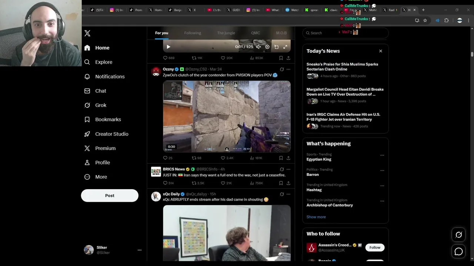This screenshot has height=266, width=474.
Task: Close Today's News panel
Action: click(381, 51)
